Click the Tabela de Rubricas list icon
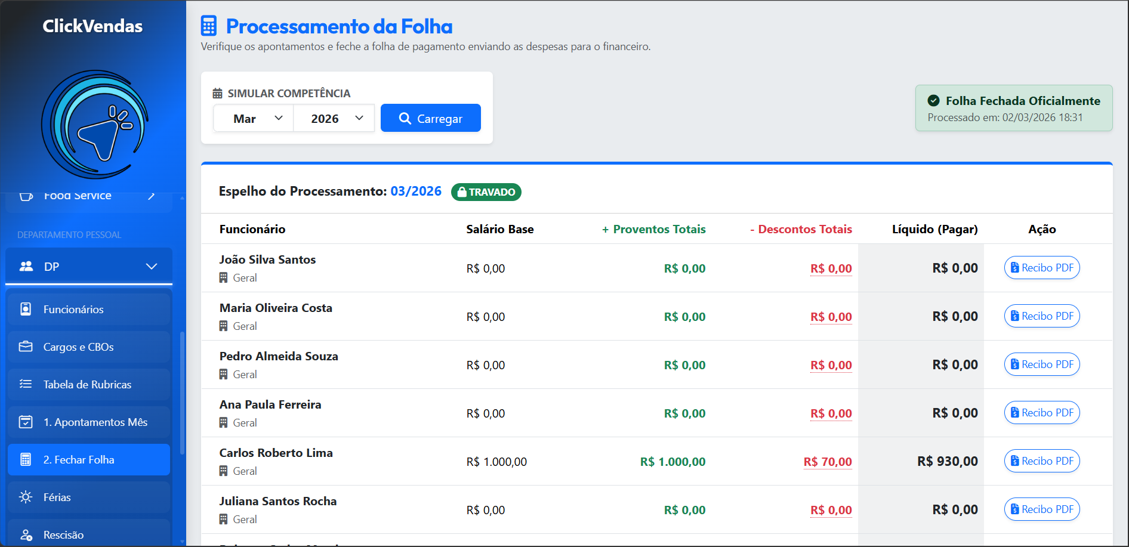 [26, 384]
